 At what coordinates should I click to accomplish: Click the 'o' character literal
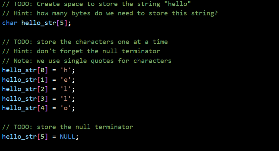[66, 108]
